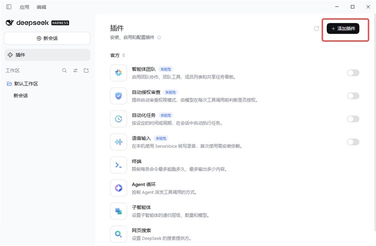Show info tooltip next to plugin subtitle
This screenshot has width=376, height=246.
tap(159, 38)
